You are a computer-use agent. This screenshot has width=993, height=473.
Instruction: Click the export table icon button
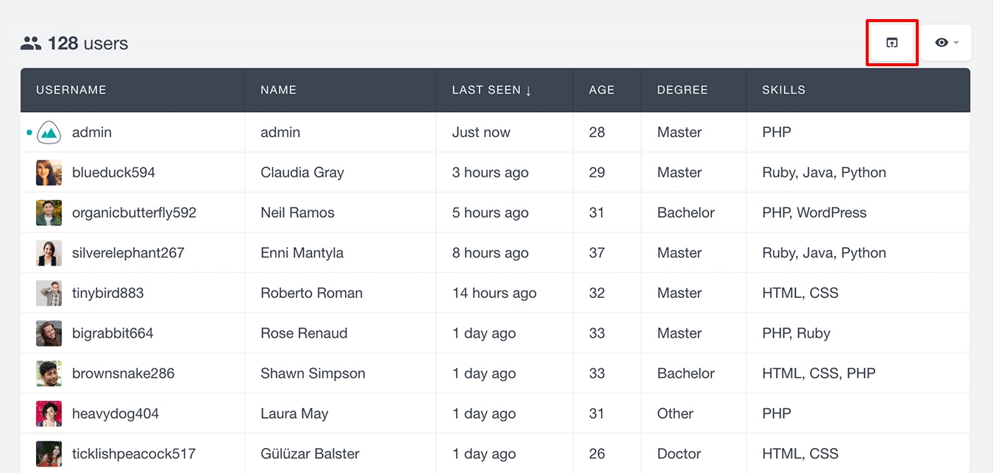[x=891, y=43]
